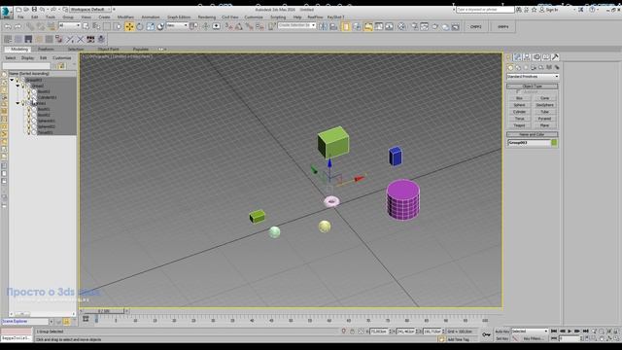The image size is (622, 350).
Task: Select Sphere002 in Scene Explorer
Action: click(x=47, y=126)
